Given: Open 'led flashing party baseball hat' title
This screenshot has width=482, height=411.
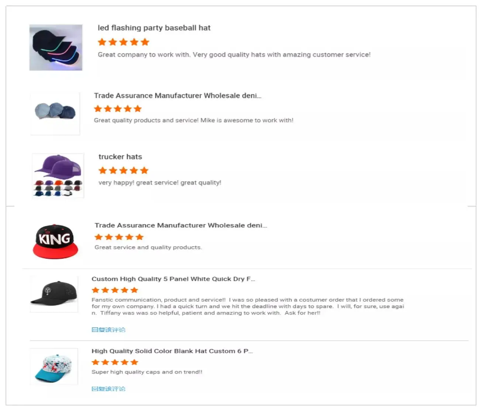Looking at the screenshot, I should pos(154,28).
